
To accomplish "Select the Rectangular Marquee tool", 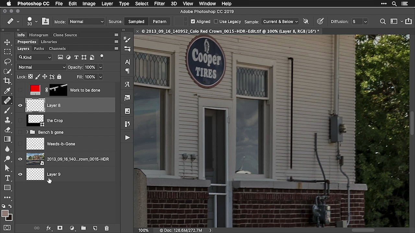I will (7, 52).
